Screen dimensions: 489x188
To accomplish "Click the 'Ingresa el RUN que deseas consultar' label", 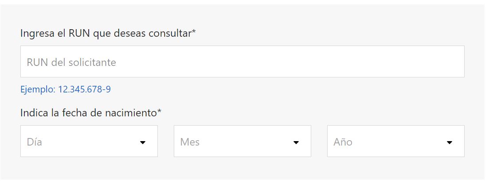I will pyautogui.click(x=106, y=34).
